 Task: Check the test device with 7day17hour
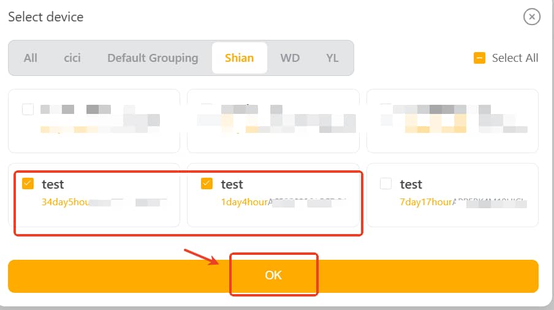386,184
